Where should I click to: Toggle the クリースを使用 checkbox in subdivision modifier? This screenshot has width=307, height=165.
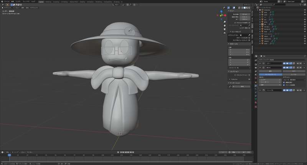pos(284,84)
